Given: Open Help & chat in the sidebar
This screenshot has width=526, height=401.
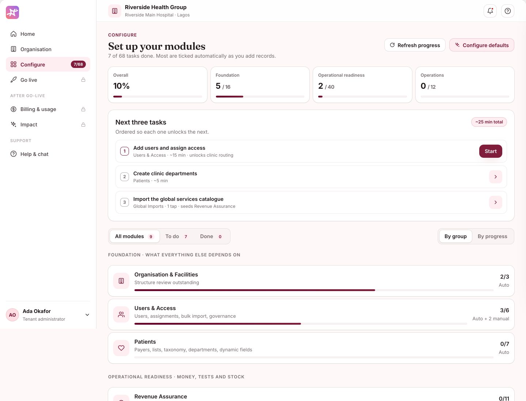Looking at the screenshot, I should point(48,154).
